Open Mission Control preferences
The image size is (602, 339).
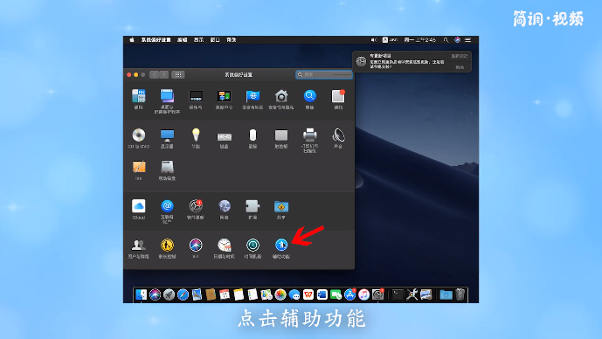pyautogui.click(x=225, y=96)
